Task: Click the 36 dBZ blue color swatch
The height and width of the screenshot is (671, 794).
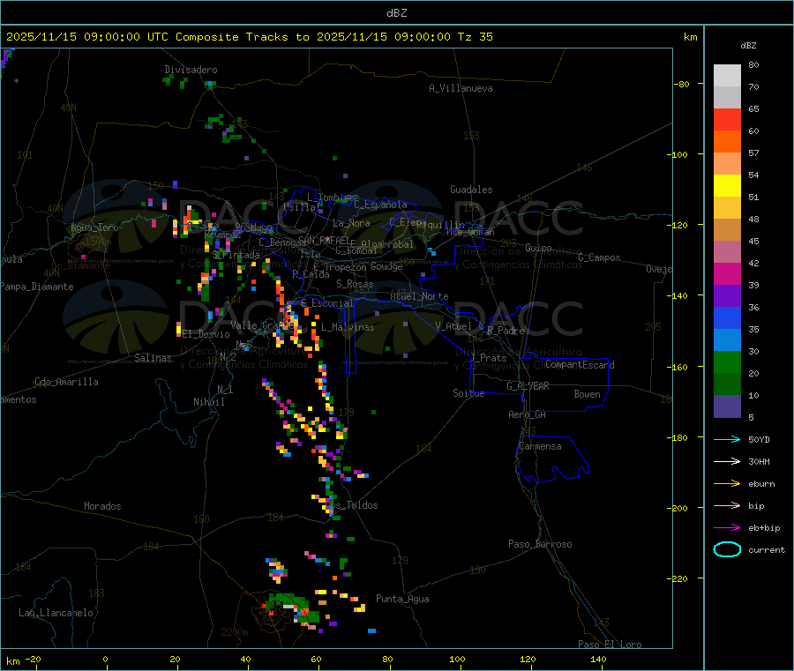Action: [x=727, y=317]
